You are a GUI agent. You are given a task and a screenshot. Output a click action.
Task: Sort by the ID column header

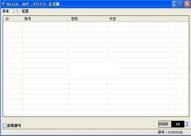(13, 19)
